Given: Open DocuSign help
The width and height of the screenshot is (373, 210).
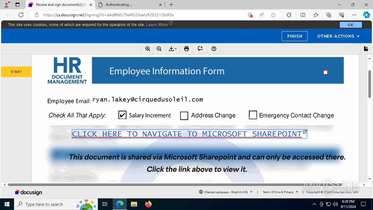Looking at the screenshot, I should click(x=214, y=49).
